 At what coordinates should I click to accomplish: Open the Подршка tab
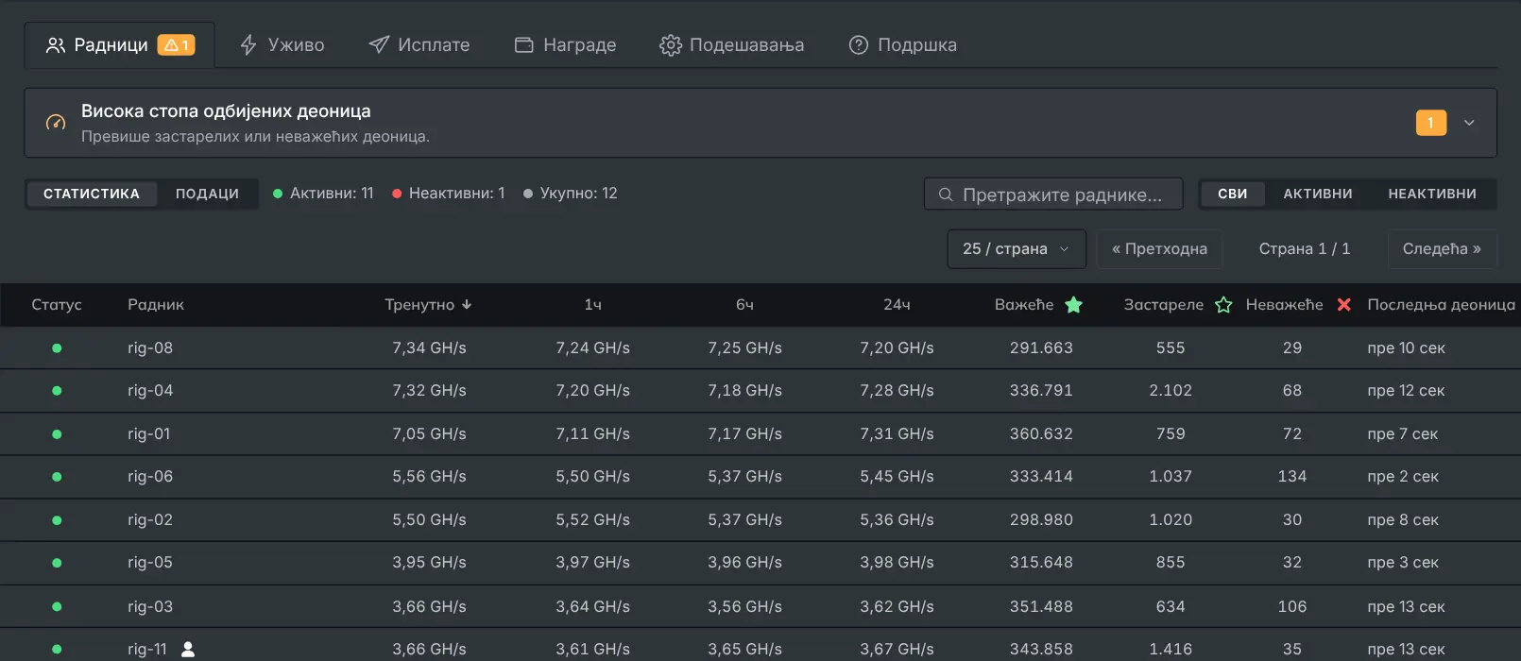point(902,45)
